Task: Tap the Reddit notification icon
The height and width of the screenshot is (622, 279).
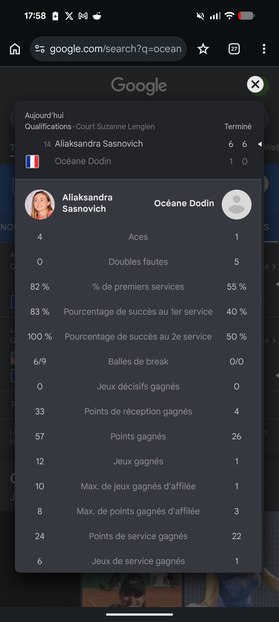Action: click(96, 16)
